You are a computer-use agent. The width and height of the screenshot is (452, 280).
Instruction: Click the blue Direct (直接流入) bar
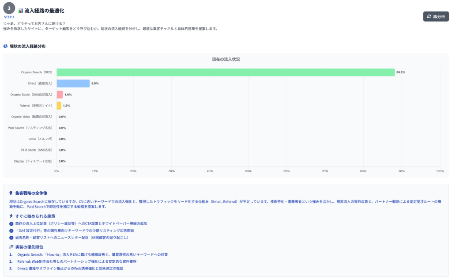[73, 83]
